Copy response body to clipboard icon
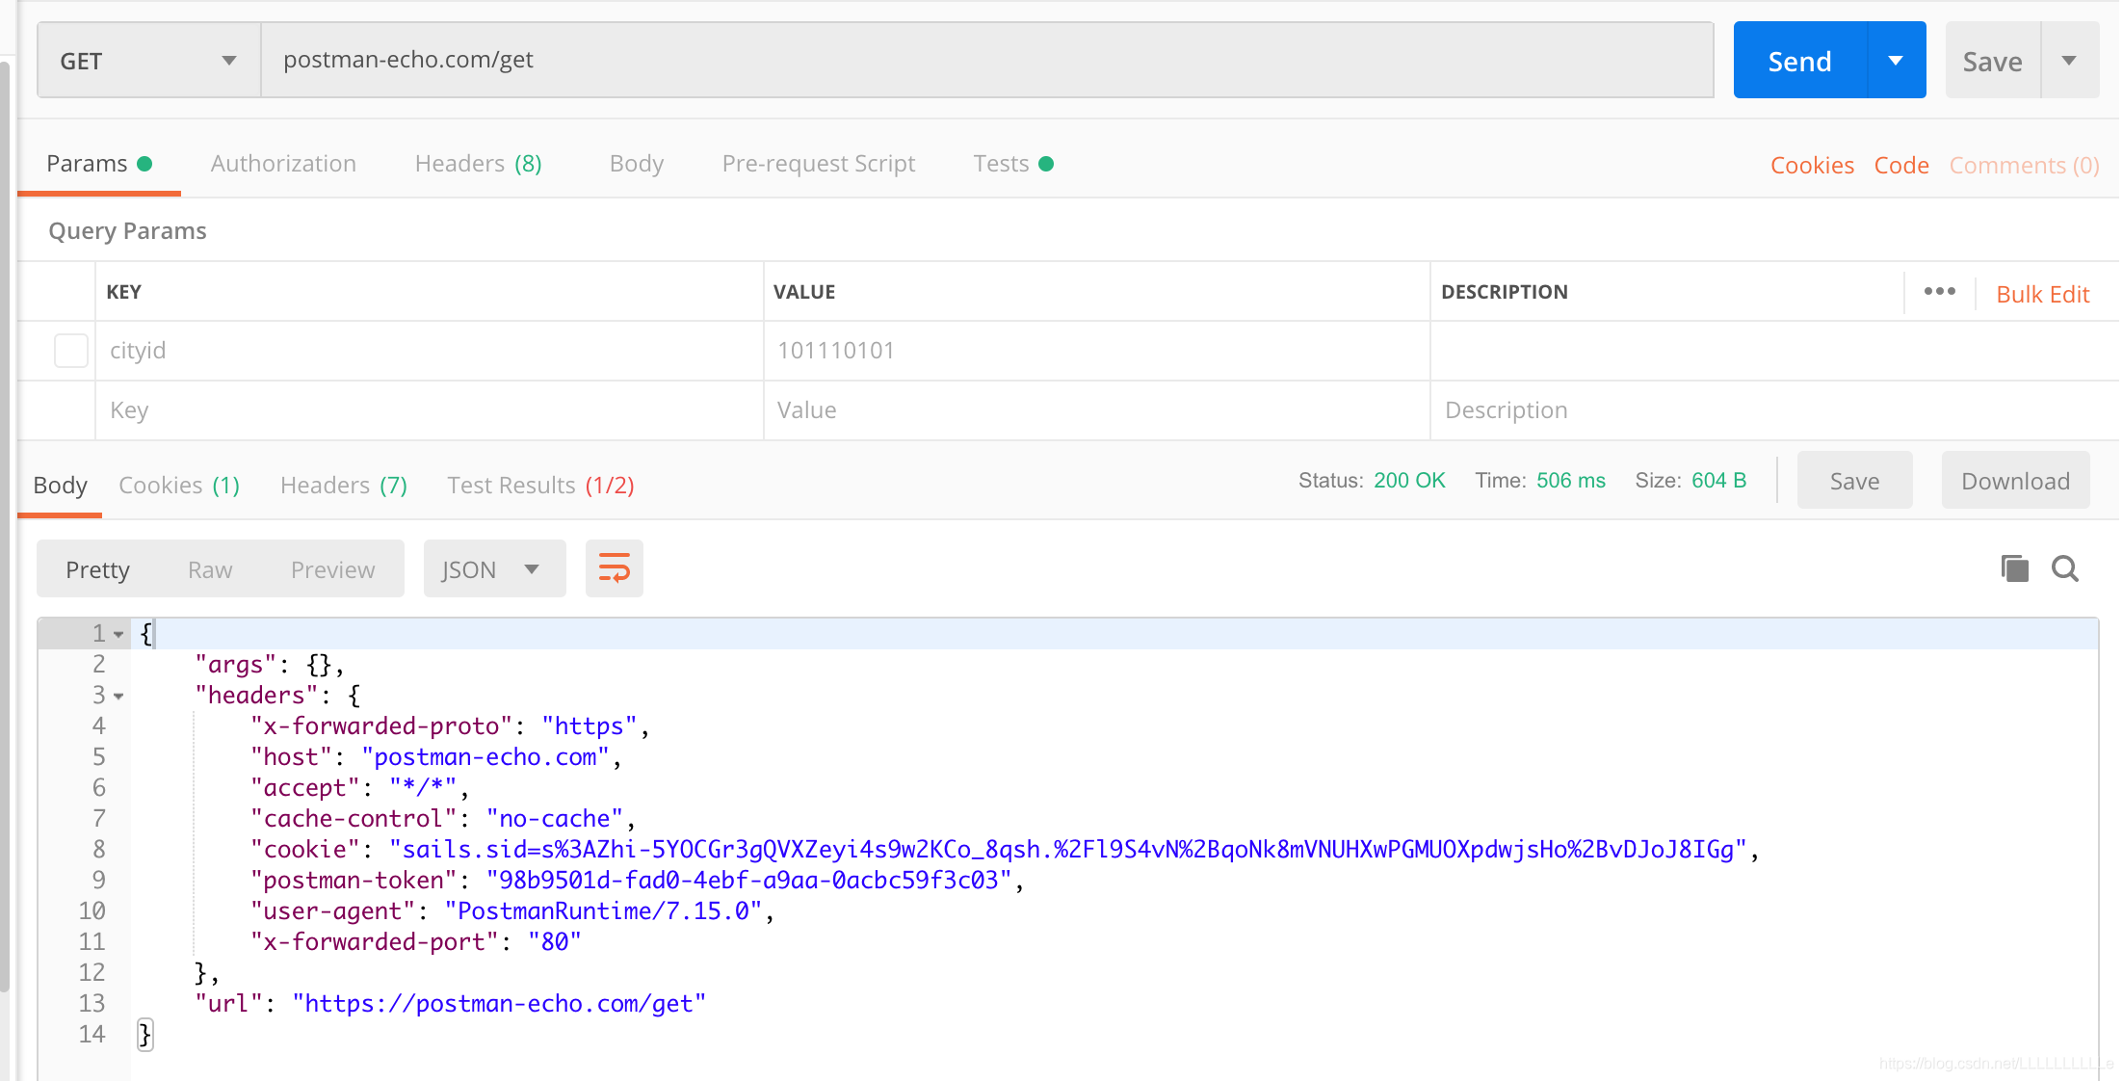The width and height of the screenshot is (2123, 1081). [x=2014, y=568]
